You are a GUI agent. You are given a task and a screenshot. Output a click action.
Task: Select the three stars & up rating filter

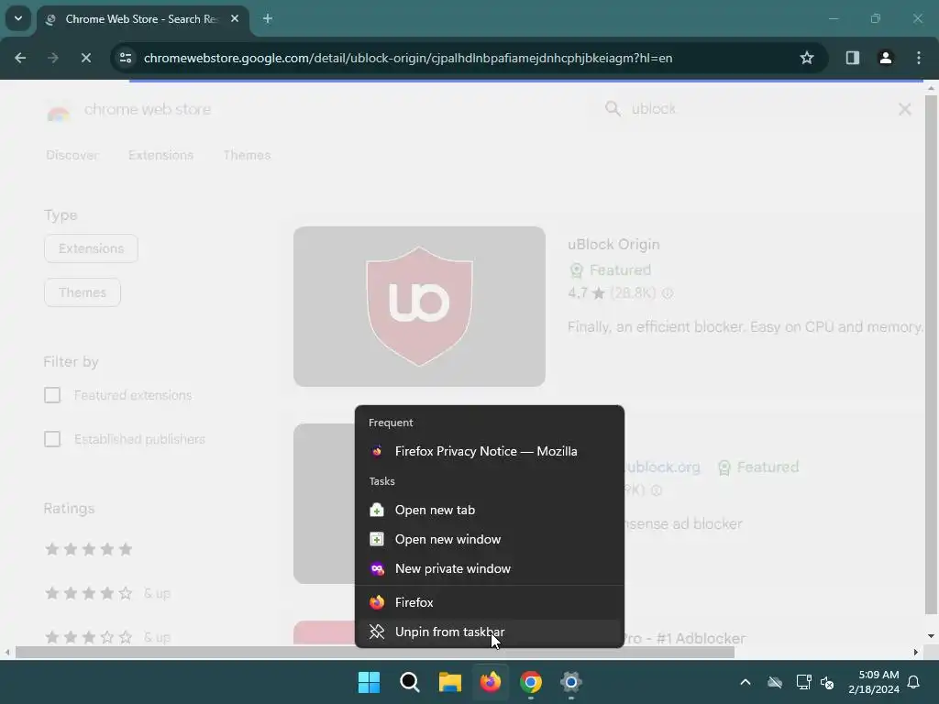[108, 637]
